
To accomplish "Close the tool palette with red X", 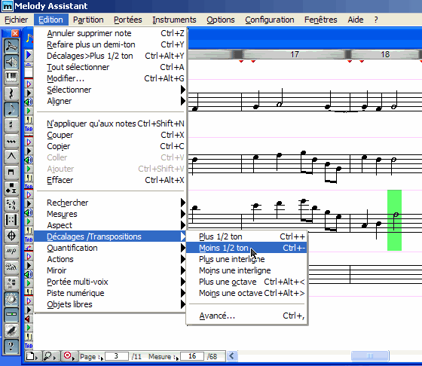I will pos(15,33).
